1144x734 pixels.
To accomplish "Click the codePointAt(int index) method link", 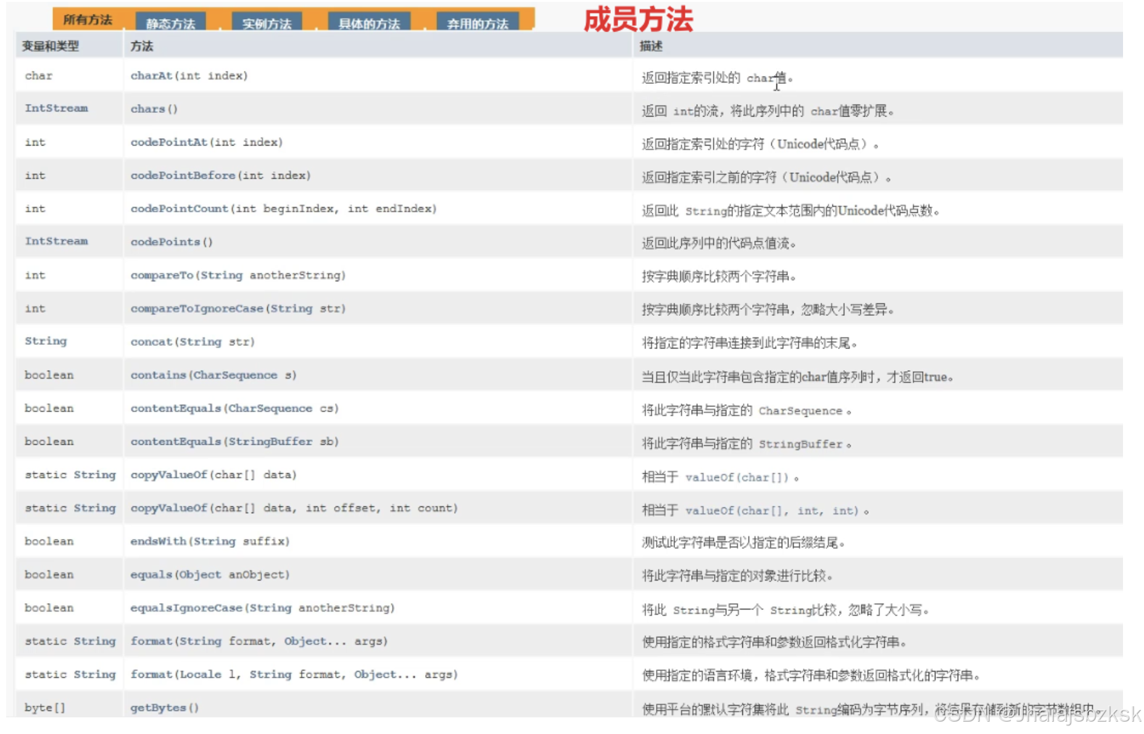I will (206, 142).
